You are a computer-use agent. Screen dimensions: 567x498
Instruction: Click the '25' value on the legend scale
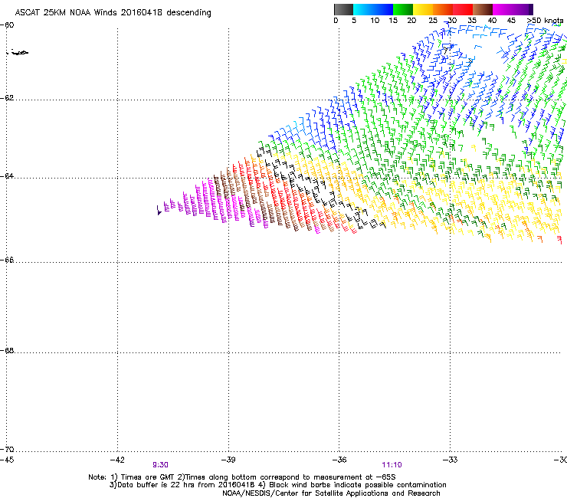pyautogui.click(x=432, y=21)
